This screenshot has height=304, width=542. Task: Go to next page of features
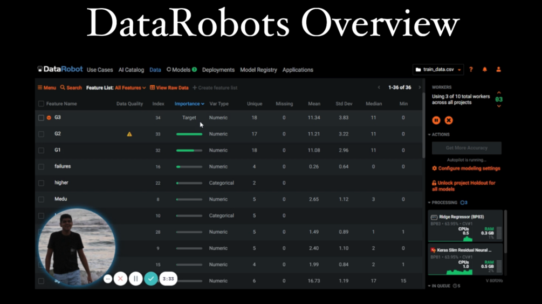click(x=420, y=87)
